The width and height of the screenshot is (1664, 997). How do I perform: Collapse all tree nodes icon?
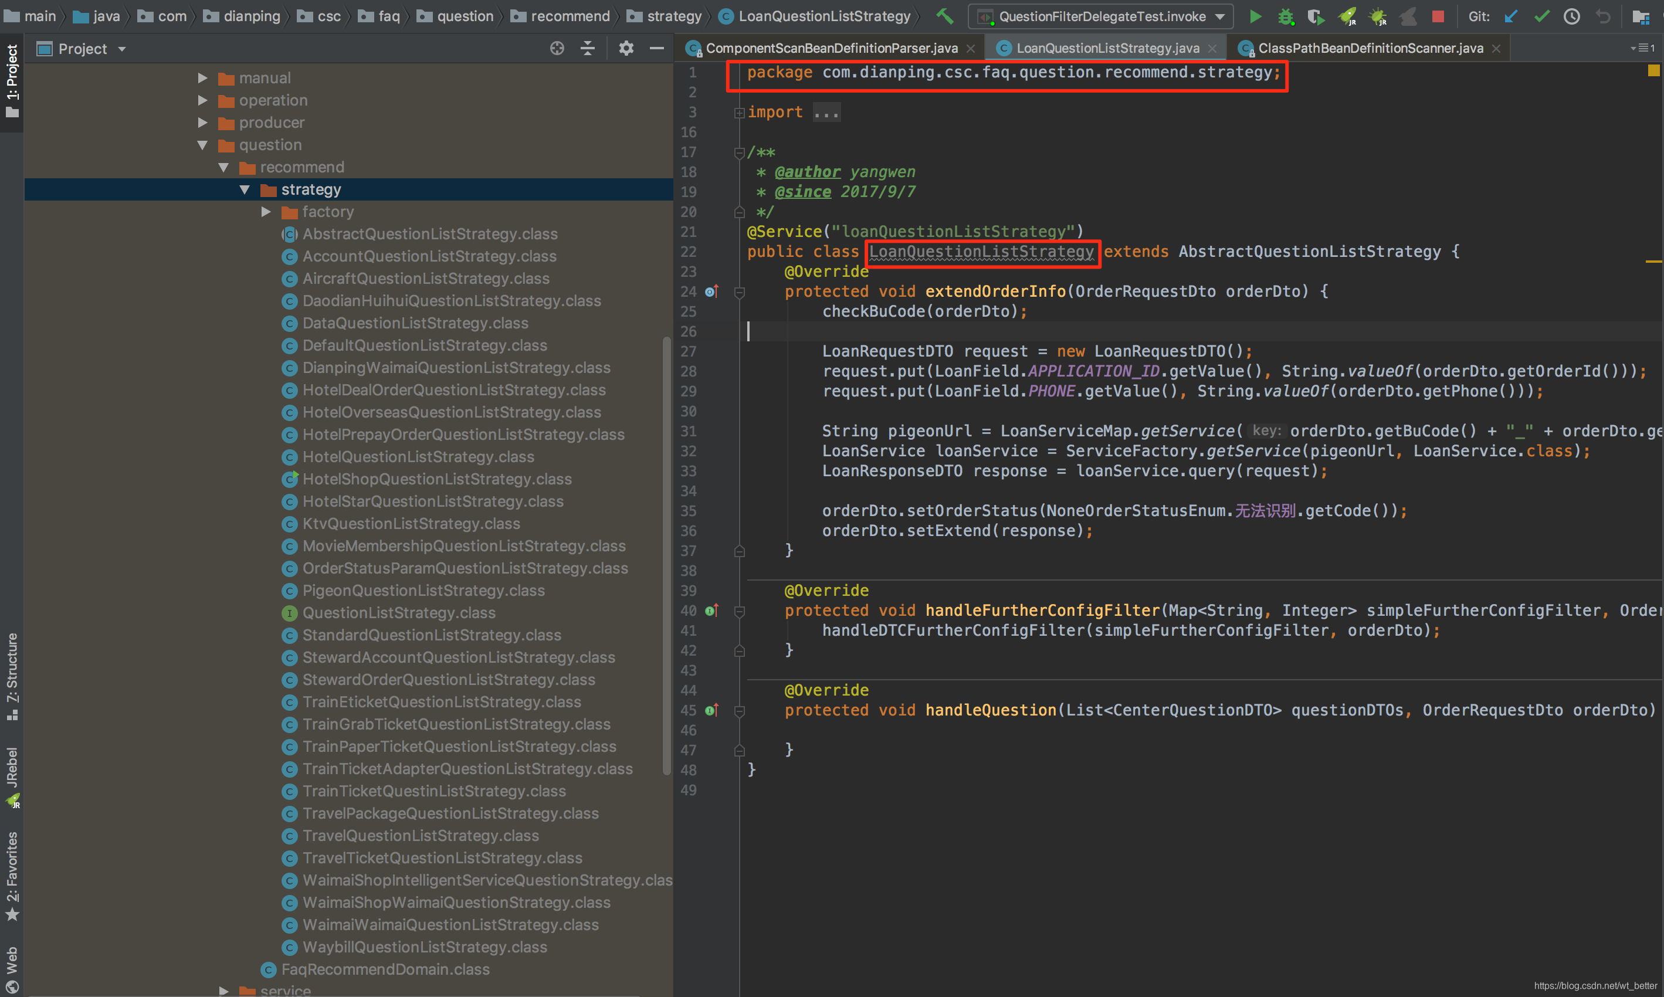(587, 48)
